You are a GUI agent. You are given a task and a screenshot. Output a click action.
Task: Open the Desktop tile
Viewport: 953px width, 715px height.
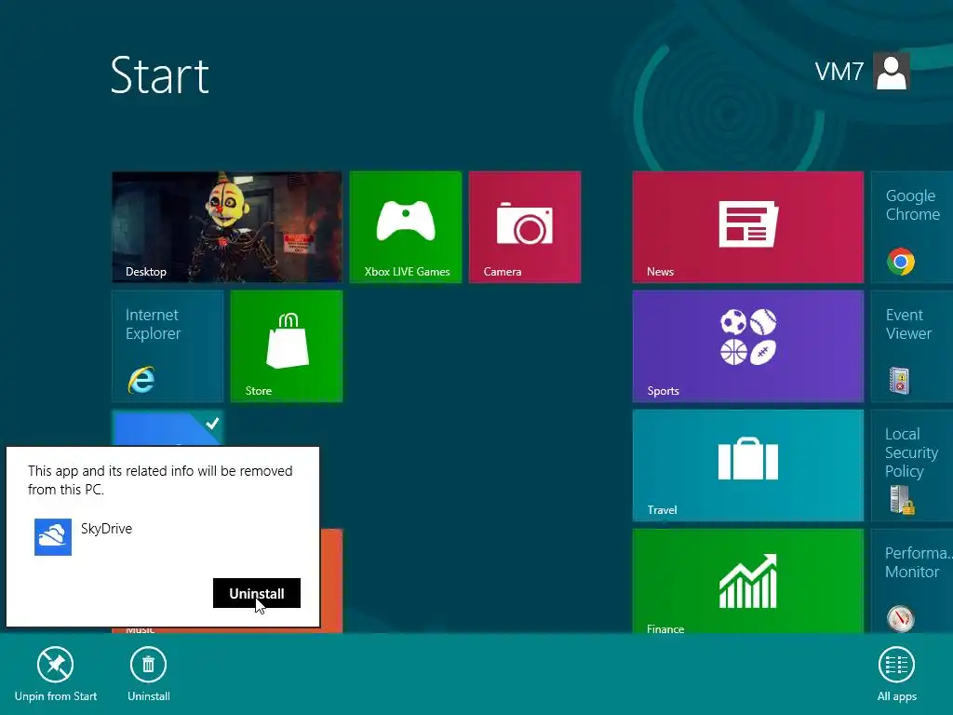point(227,227)
